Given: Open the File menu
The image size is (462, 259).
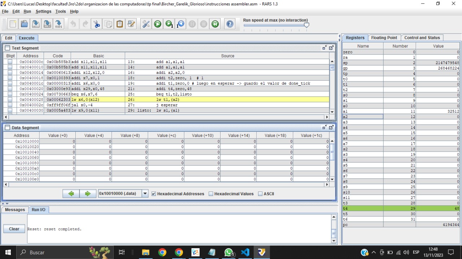Looking at the screenshot, I should 5,12.
